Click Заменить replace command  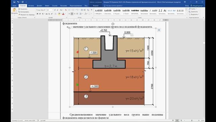(x=193, y=12)
